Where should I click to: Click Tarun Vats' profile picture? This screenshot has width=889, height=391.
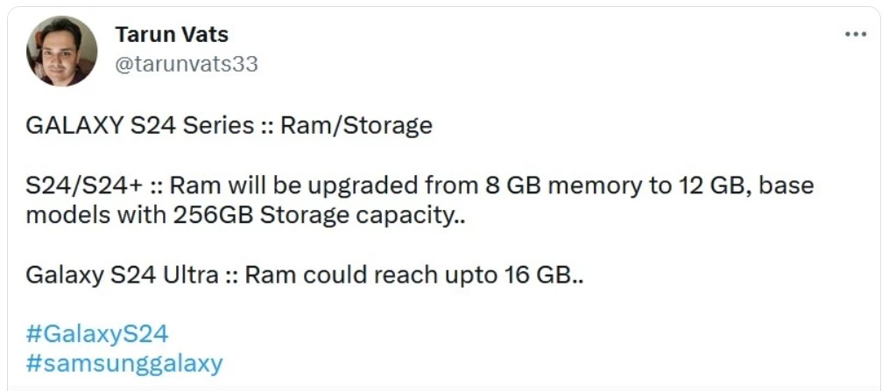click(x=62, y=51)
